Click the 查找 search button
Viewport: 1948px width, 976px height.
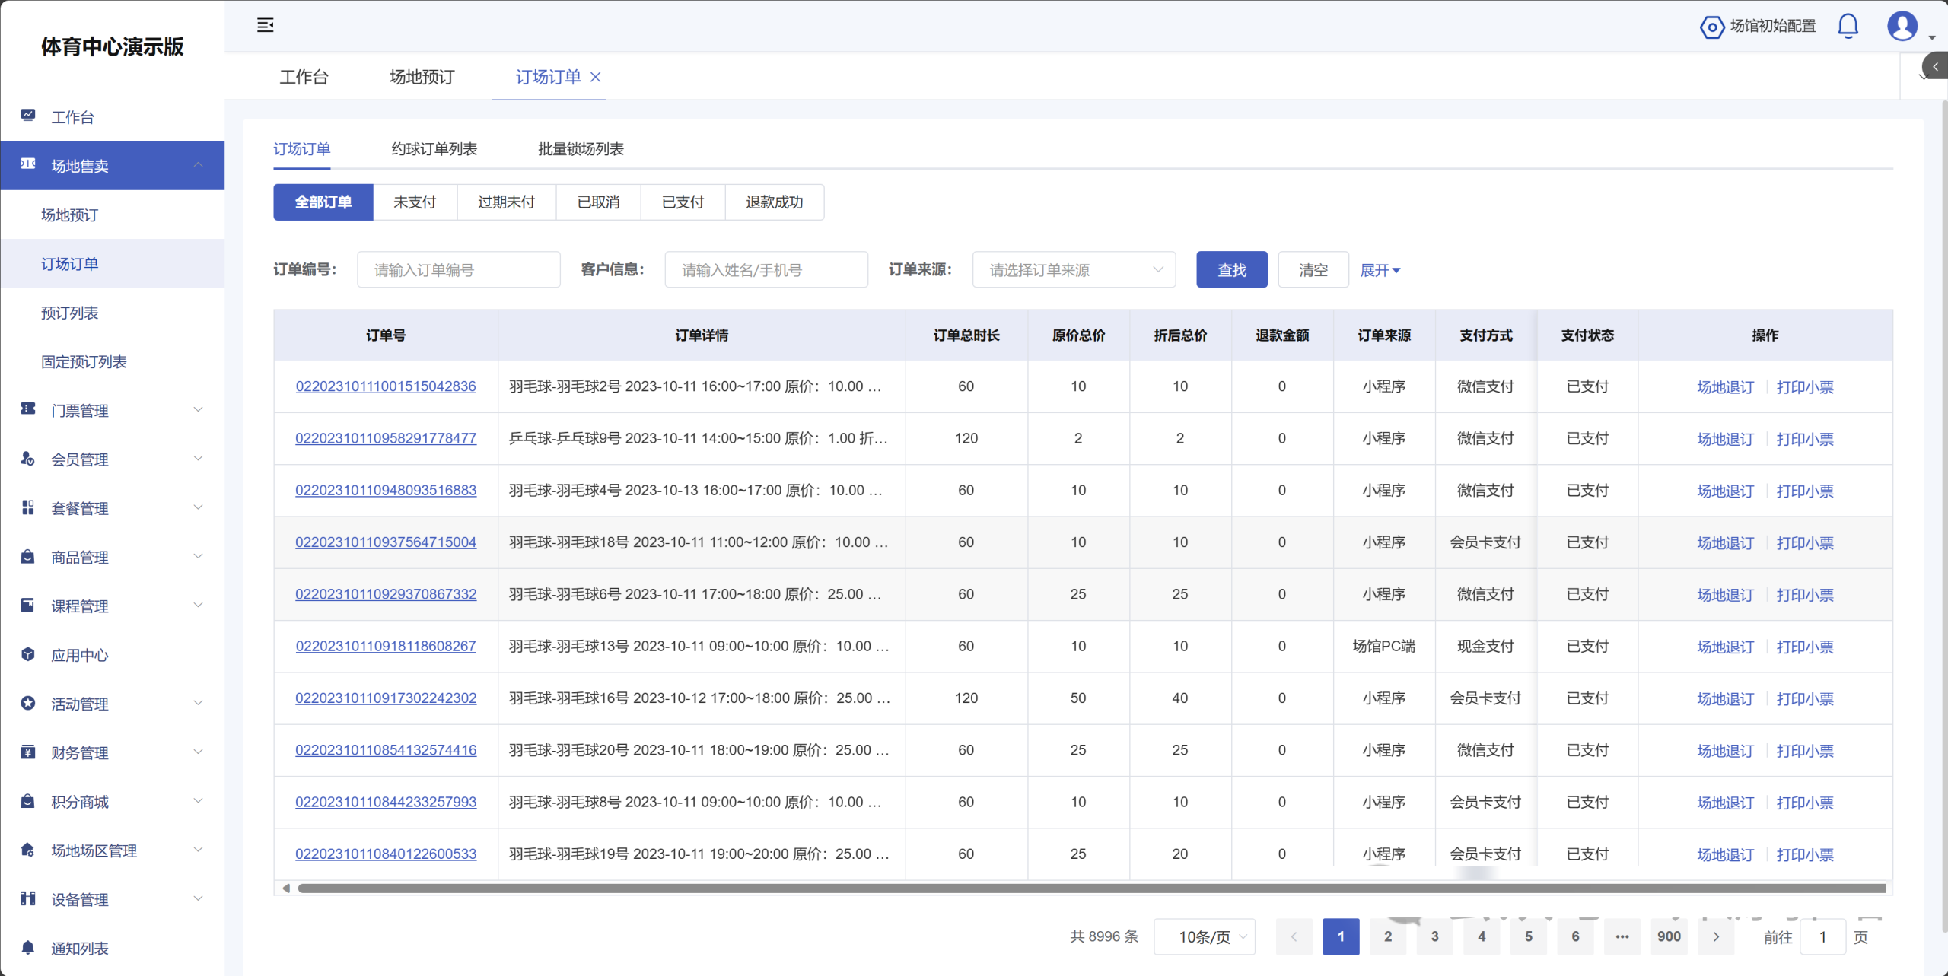coord(1231,270)
